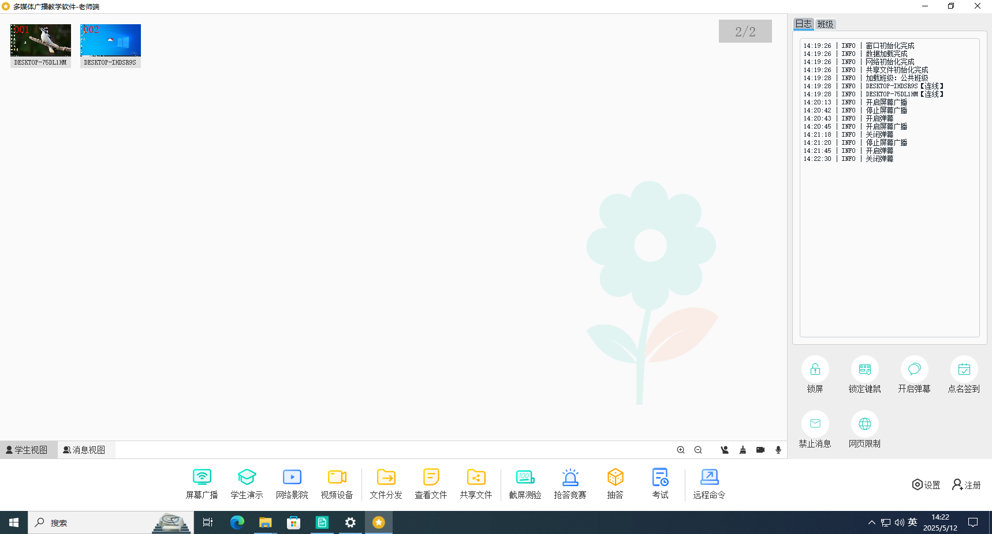Click the 2/2 student count indicator
992x534 pixels.
click(x=745, y=31)
